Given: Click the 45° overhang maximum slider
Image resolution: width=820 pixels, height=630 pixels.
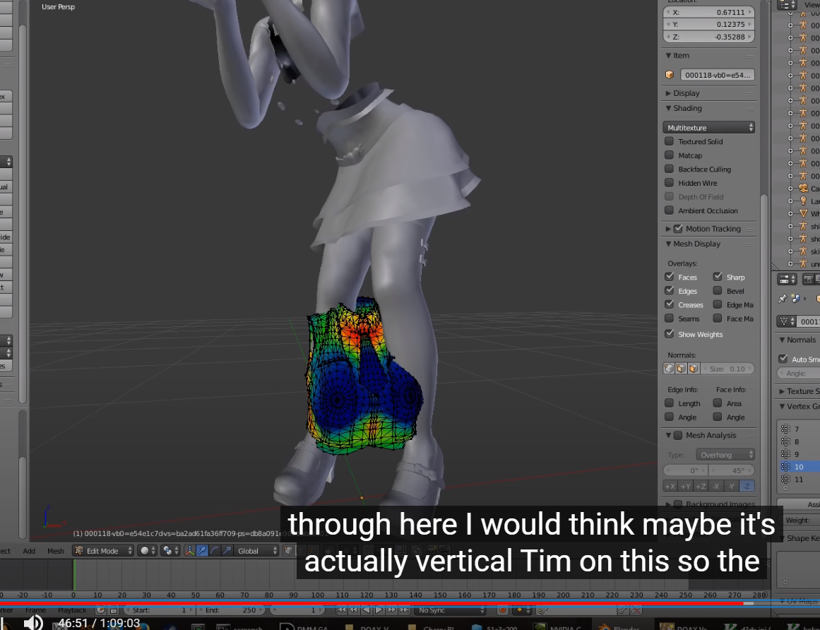Looking at the screenshot, I should pyautogui.click(x=732, y=470).
